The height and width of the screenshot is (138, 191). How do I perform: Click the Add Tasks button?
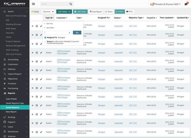coord(80,12)
